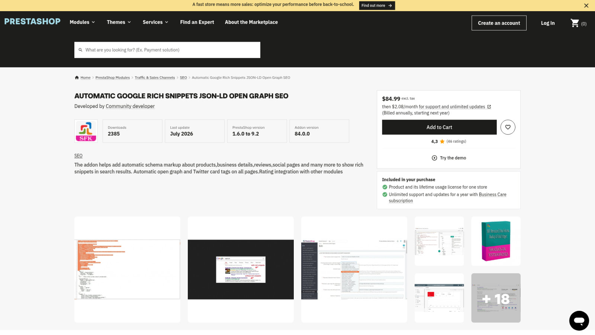Open About the Marketplace page
Viewport: 595px width, 335px height.
(251, 22)
